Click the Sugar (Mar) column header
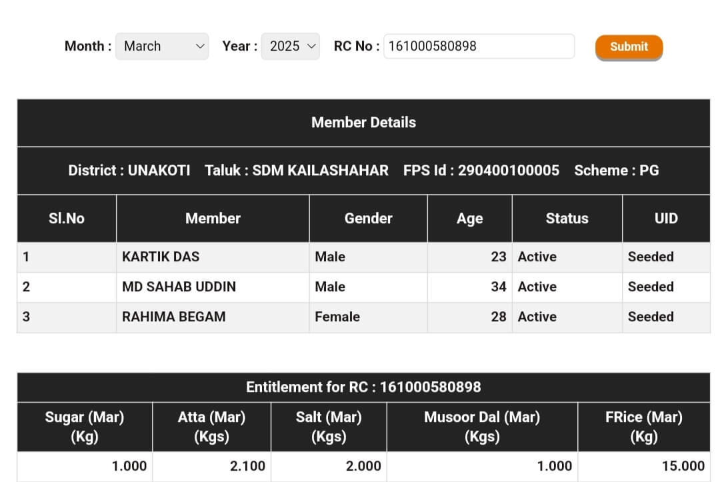 [85, 427]
